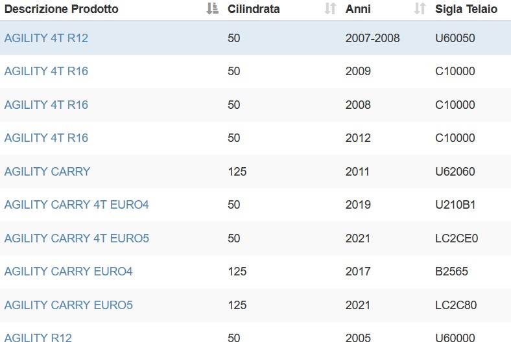Screen dimensions: 511x348
Task: Select the Descrizione Prodotto column header
Action: point(61,9)
